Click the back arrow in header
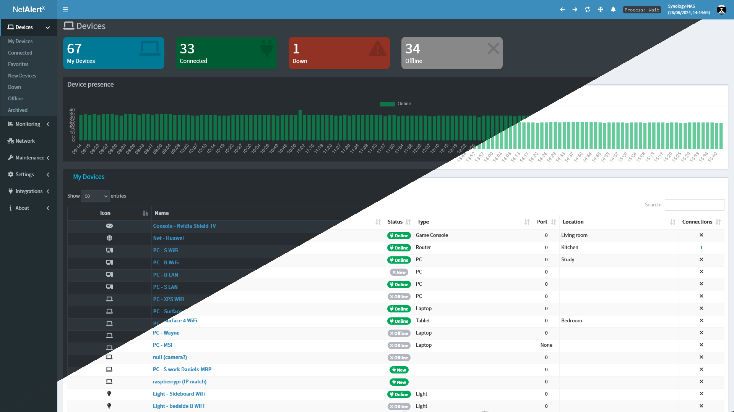 coord(562,10)
